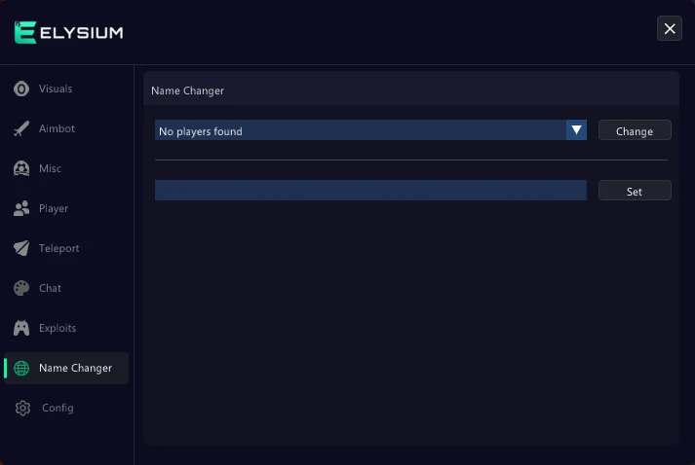The height and width of the screenshot is (465, 695).
Task: Open the Teleport section
Action: pos(58,248)
